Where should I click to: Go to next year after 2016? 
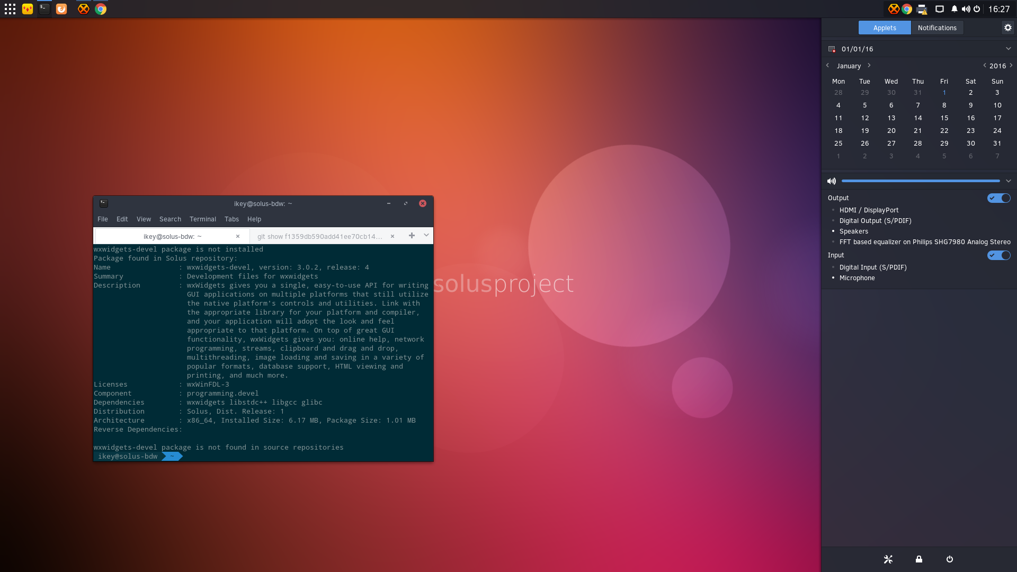tap(1011, 66)
